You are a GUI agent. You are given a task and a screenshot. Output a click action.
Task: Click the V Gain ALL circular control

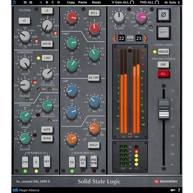point(132,2)
